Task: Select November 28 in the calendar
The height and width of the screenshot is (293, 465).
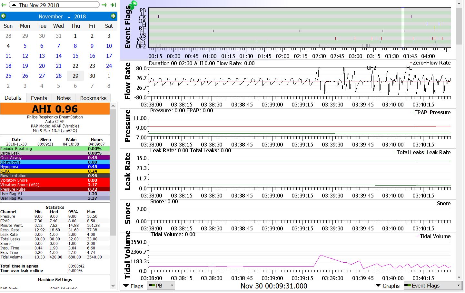Action: point(59,76)
